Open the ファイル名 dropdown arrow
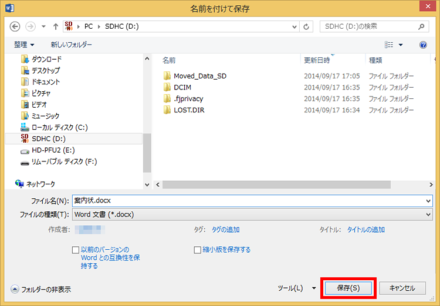Viewport: 440px width, 306px height. (428, 201)
